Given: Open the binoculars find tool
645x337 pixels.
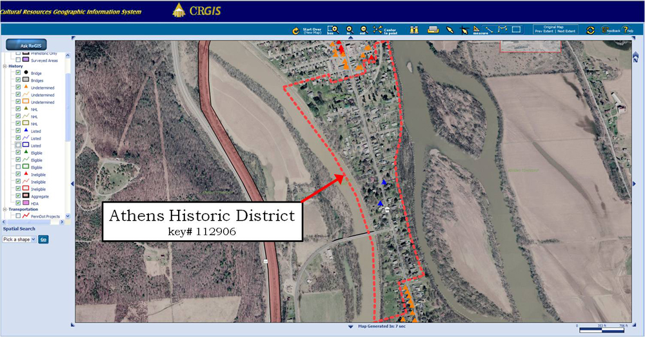Looking at the screenshot, I should coord(415,30).
